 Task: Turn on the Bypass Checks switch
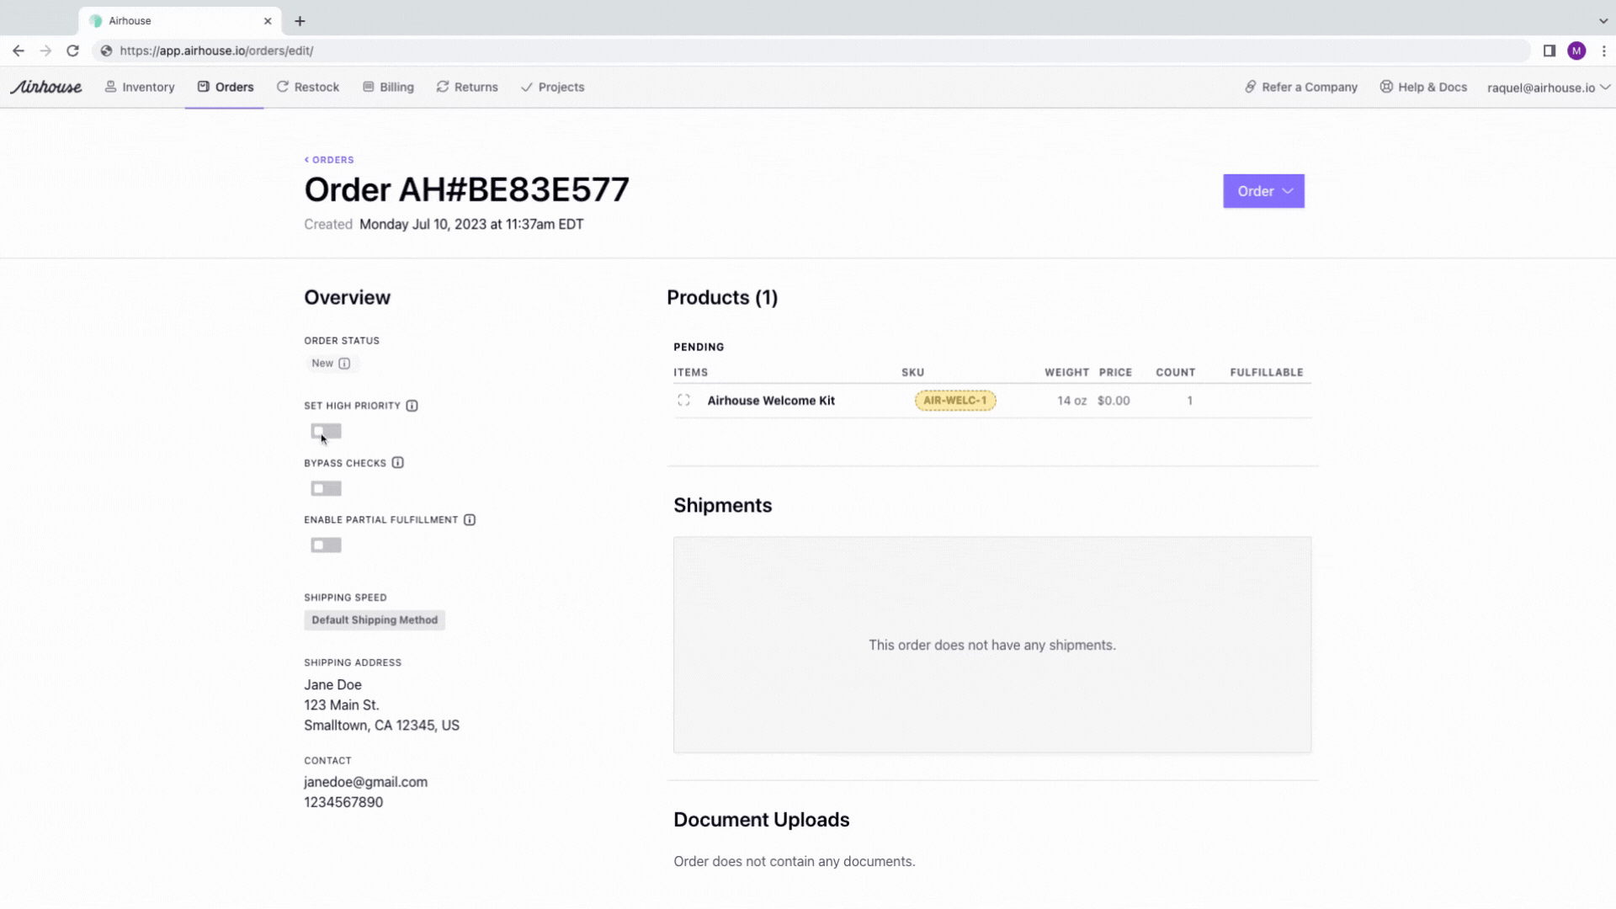tap(326, 488)
